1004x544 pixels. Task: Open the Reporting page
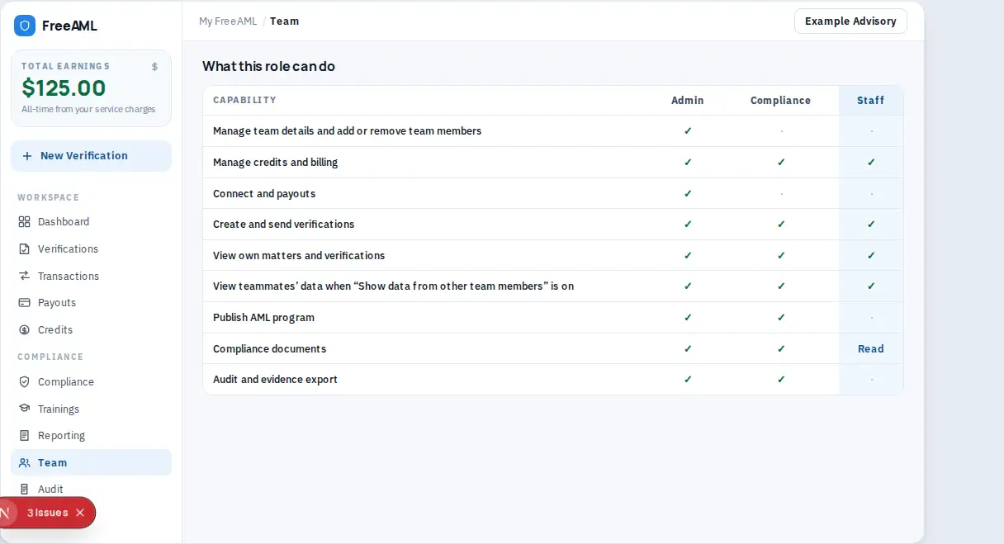coord(91,436)
